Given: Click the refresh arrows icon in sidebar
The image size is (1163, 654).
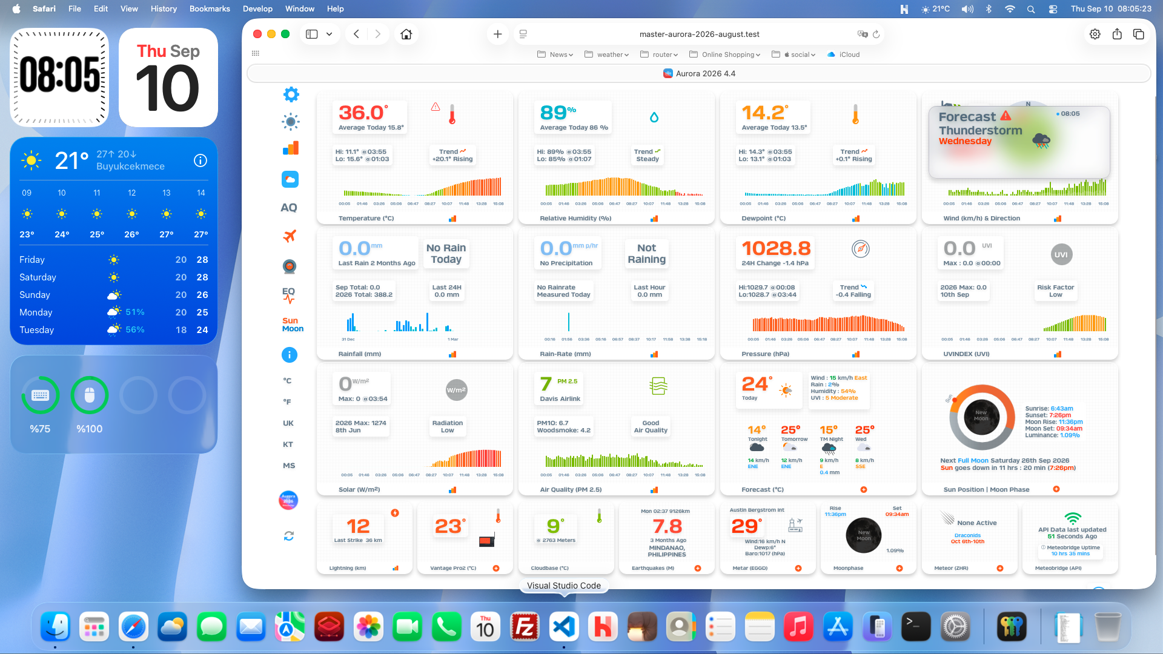Looking at the screenshot, I should [289, 536].
